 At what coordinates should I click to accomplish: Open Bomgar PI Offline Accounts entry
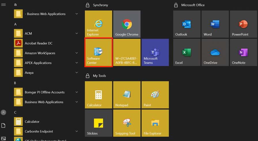tap(46, 92)
